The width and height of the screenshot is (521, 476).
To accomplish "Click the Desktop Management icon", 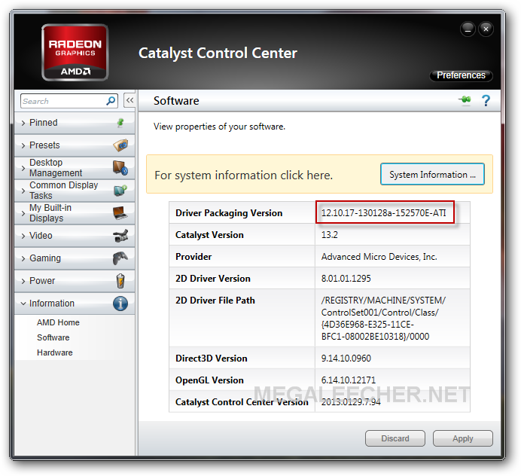I will [x=120, y=167].
